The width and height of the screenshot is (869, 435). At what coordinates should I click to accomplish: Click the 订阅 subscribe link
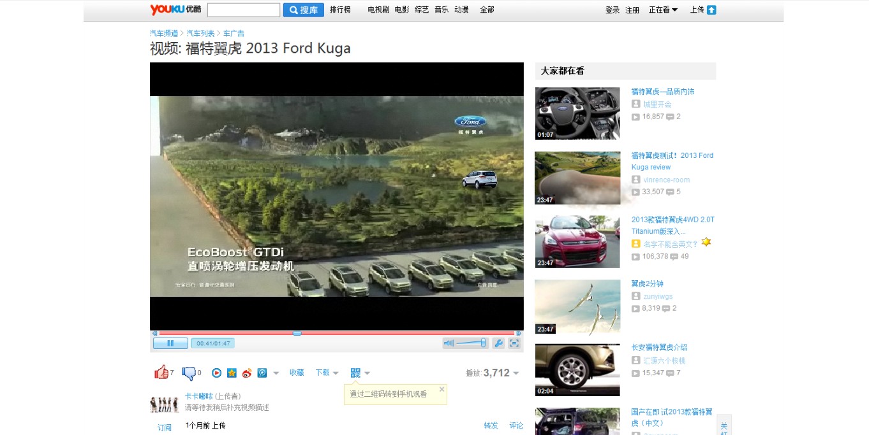click(x=165, y=427)
